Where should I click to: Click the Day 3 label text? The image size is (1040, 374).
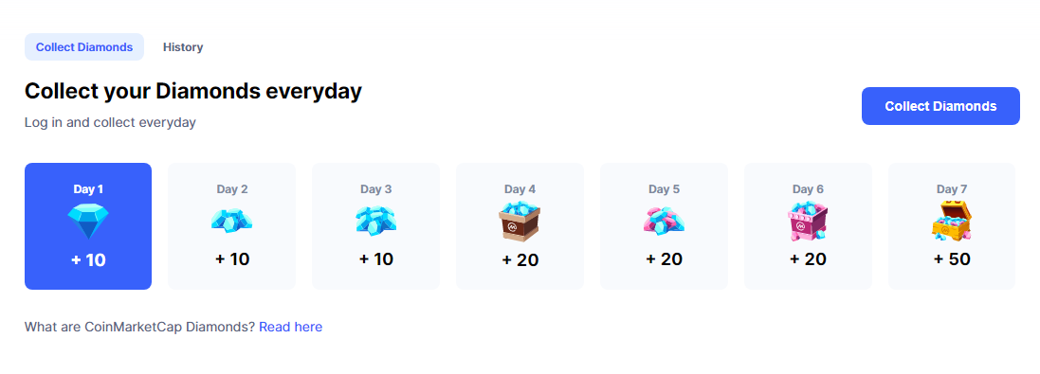pos(376,189)
